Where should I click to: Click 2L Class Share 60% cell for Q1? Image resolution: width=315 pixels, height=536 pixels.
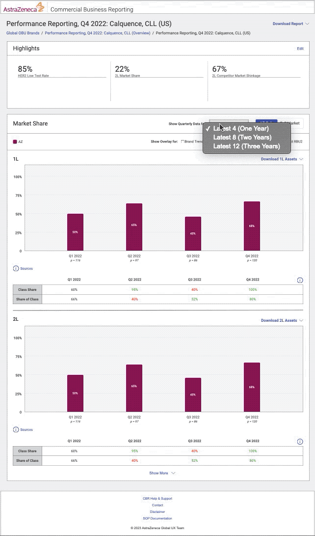tap(74, 451)
